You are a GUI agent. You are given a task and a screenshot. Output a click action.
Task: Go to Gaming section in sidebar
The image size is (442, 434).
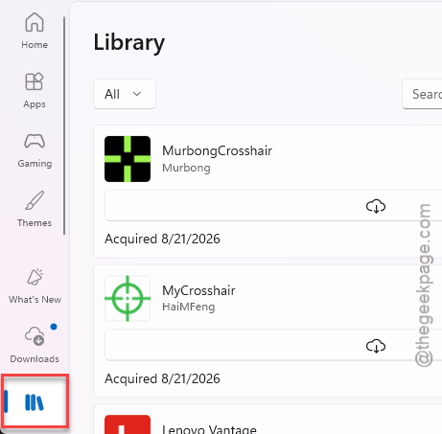(x=35, y=150)
